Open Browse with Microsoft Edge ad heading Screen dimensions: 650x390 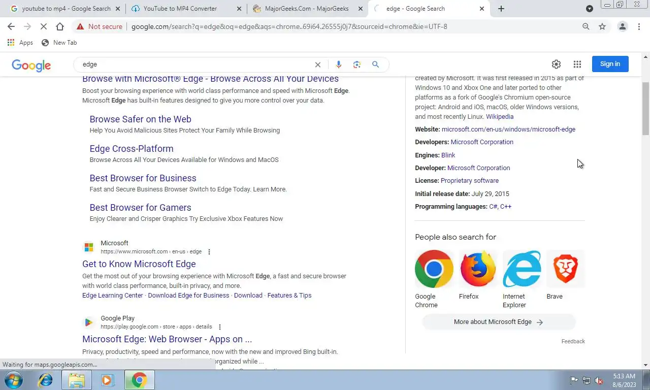tap(210, 79)
